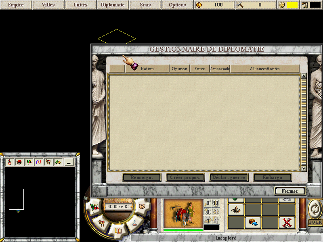Click the diplomacy list scrollbar track
Screen dimensions: 323x242
click(x=304, y=122)
